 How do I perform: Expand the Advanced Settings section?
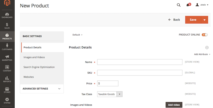tap(42, 89)
